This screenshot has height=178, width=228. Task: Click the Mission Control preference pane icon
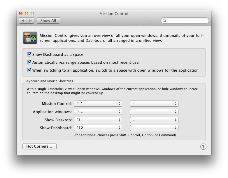click(x=30, y=38)
